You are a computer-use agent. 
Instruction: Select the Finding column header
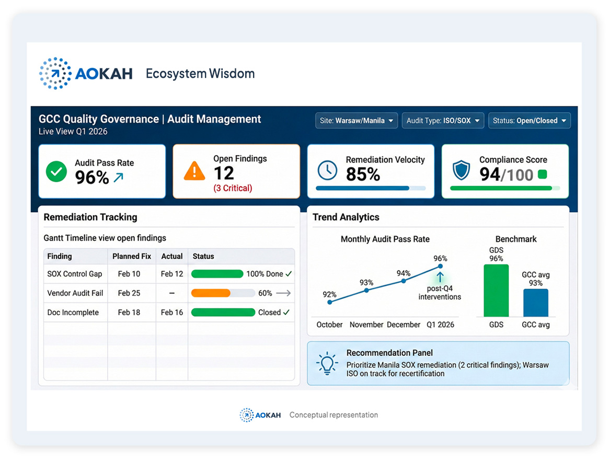60,256
